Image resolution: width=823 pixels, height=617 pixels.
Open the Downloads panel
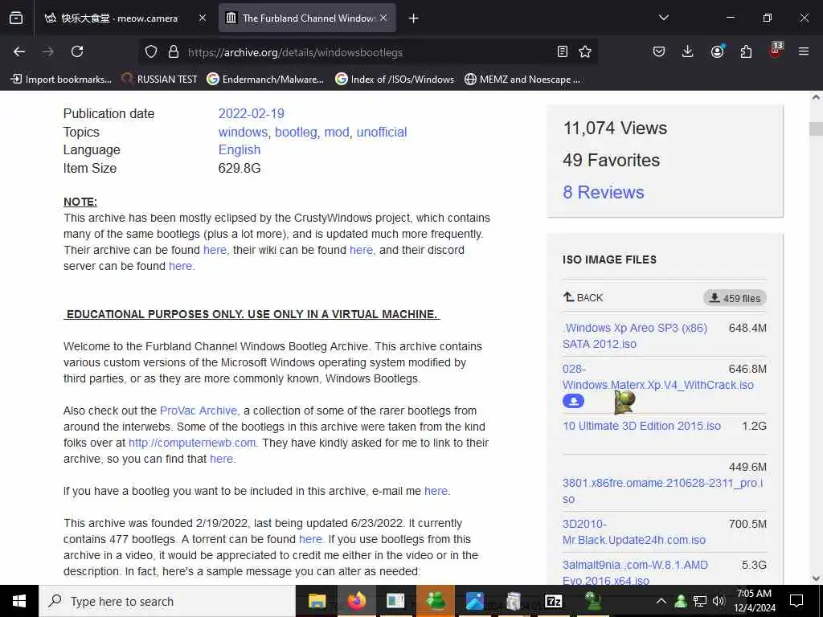click(688, 51)
